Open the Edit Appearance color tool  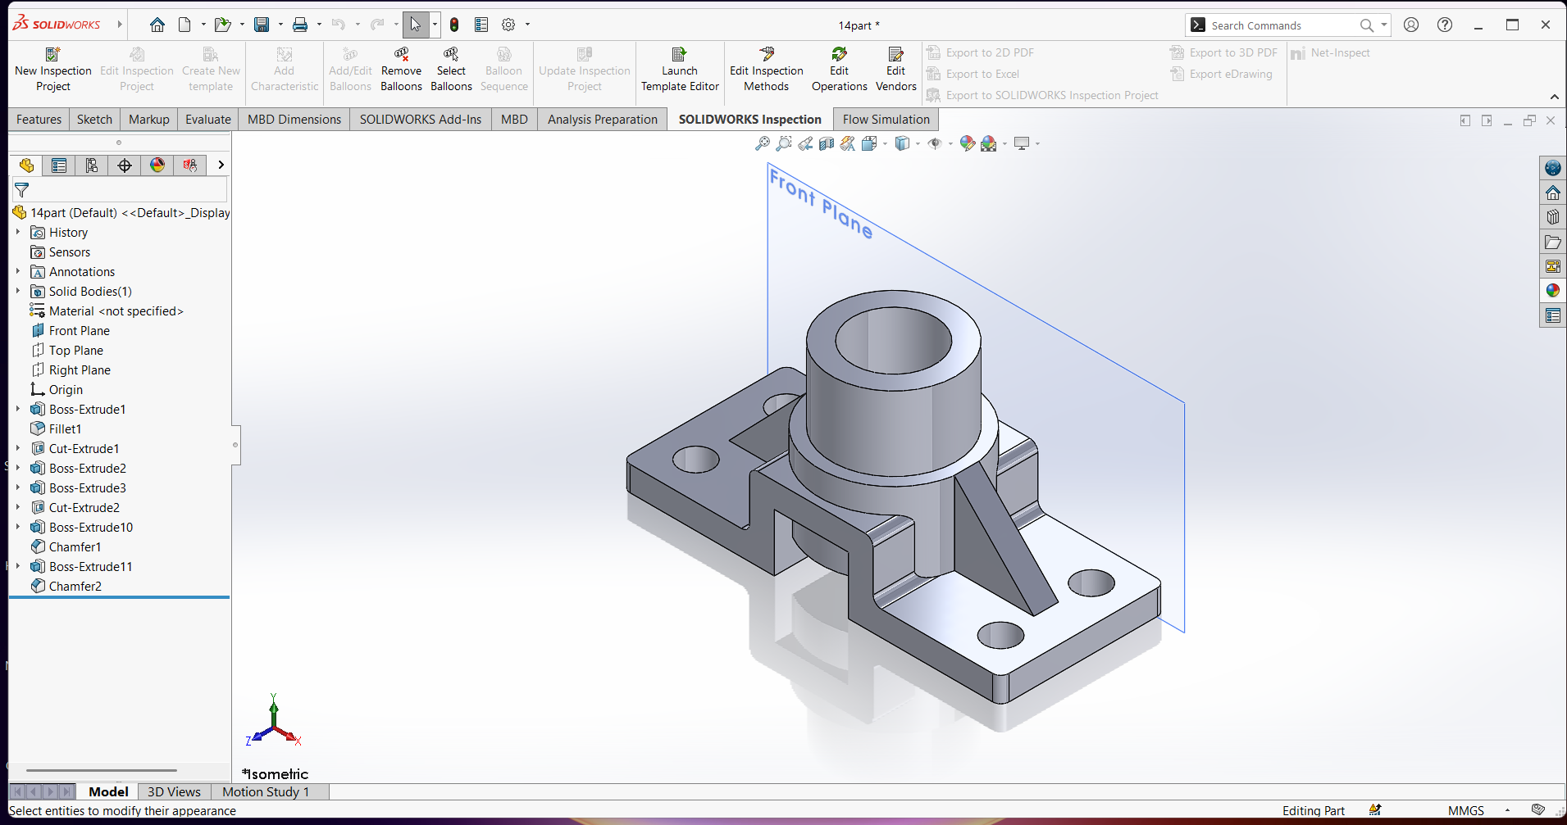tap(968, 143)
